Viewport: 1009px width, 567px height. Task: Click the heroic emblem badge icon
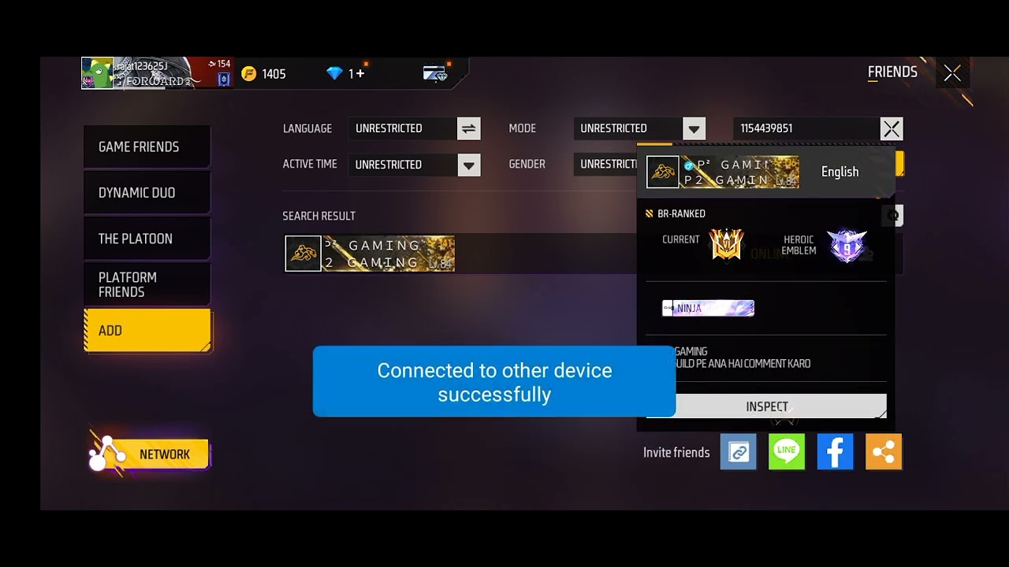point(847,246)
